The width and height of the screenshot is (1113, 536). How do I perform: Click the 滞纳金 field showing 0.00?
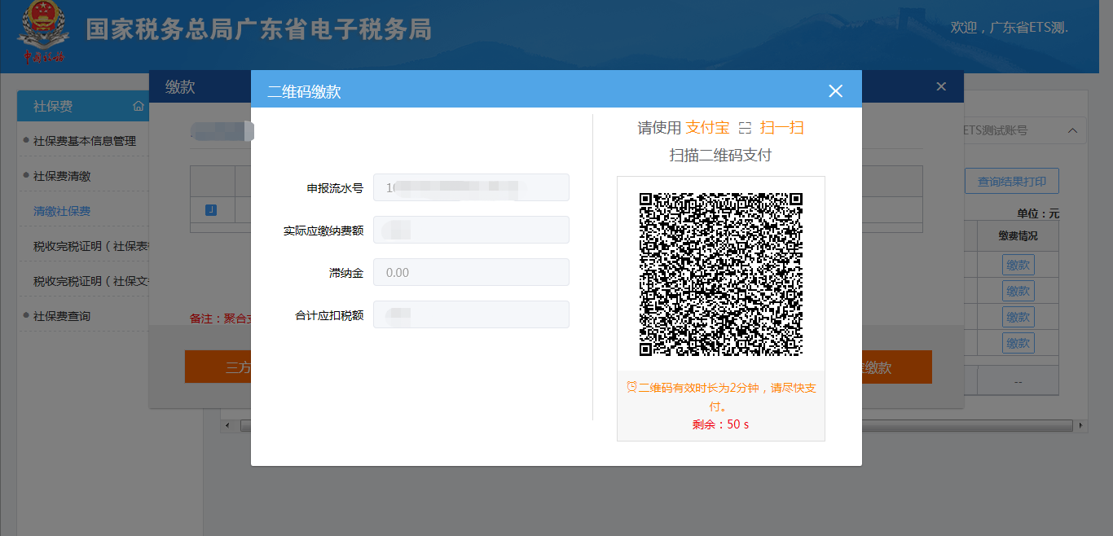471,272
